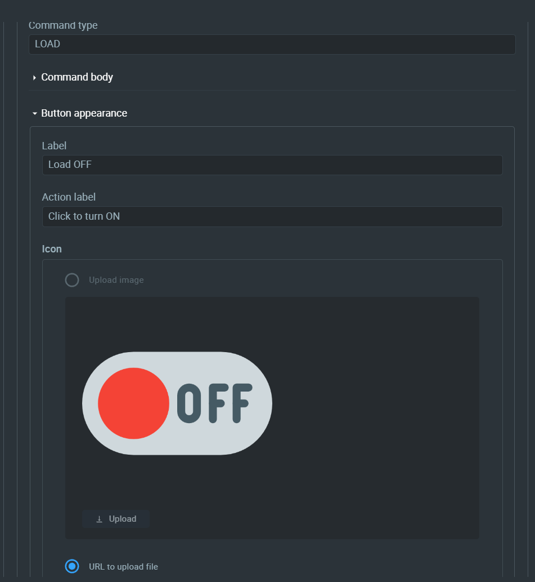Click the Upload image option label
Image resolution: width=535 pixels, height=582 pixels.
tap(116, 280)
